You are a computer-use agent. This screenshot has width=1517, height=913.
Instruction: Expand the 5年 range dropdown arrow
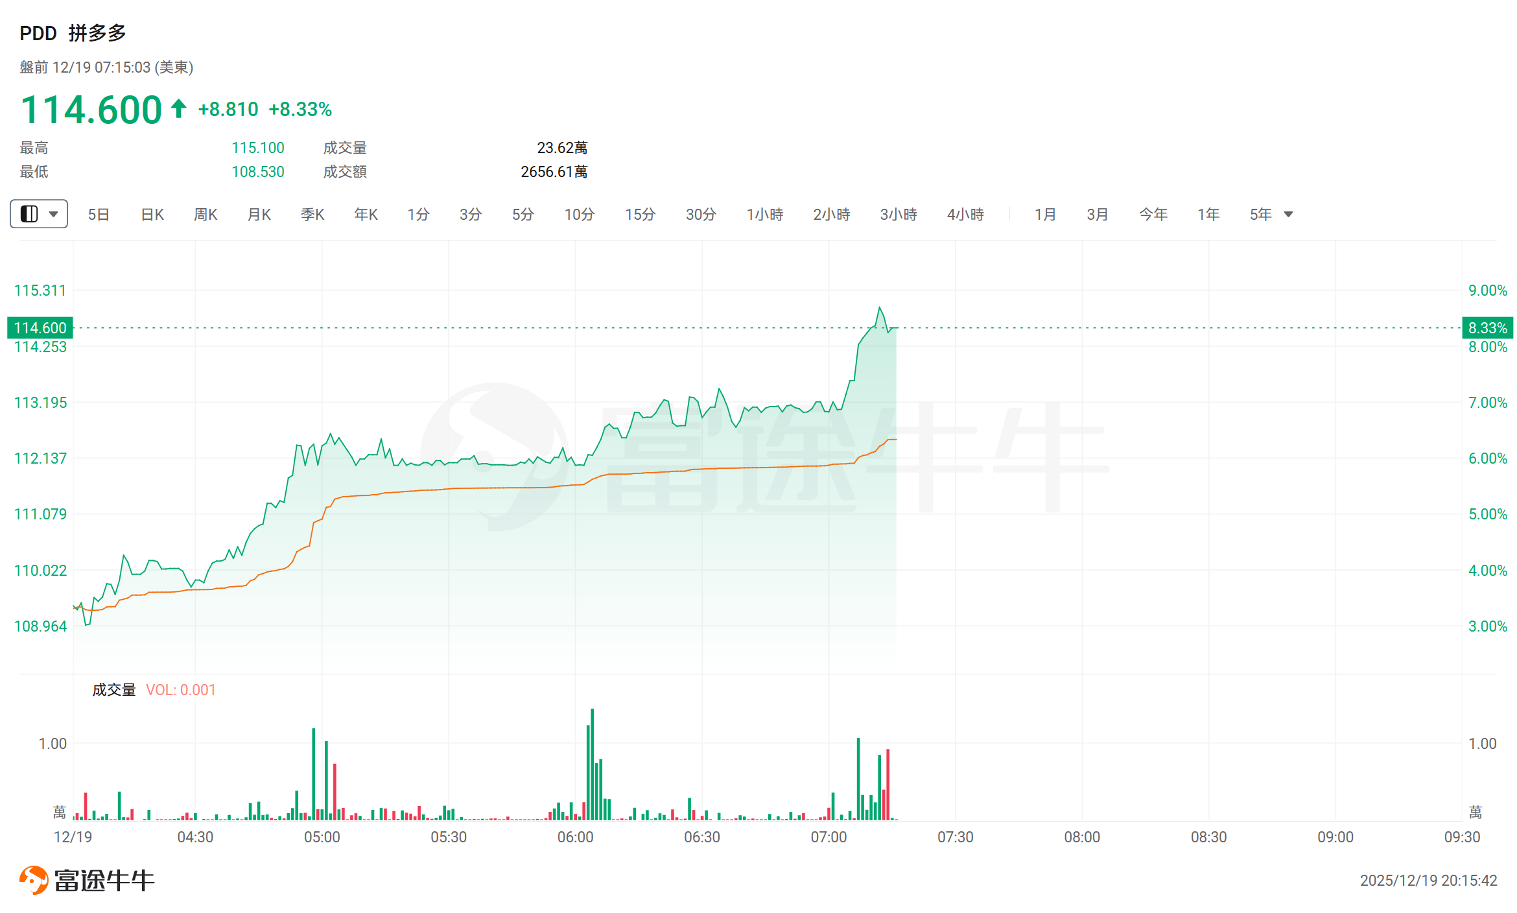(x=1288, y=215)
